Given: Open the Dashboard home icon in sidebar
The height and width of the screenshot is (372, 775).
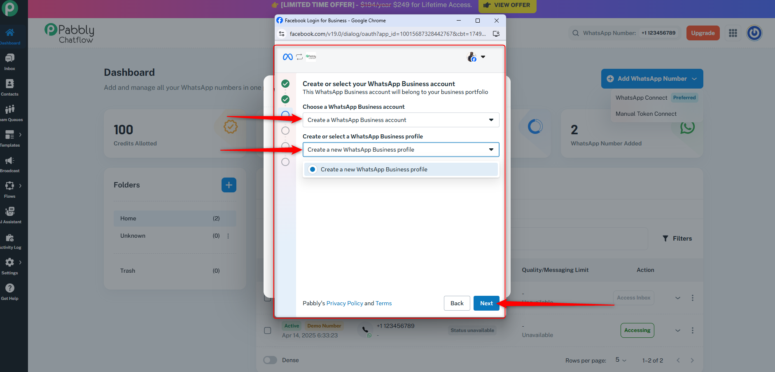Looking at the screenshot, I should (x=10, y=33).
